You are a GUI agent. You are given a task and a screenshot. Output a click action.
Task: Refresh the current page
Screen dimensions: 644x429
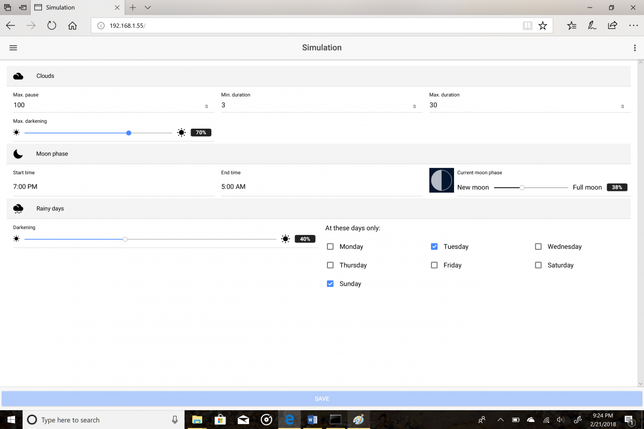52,25
